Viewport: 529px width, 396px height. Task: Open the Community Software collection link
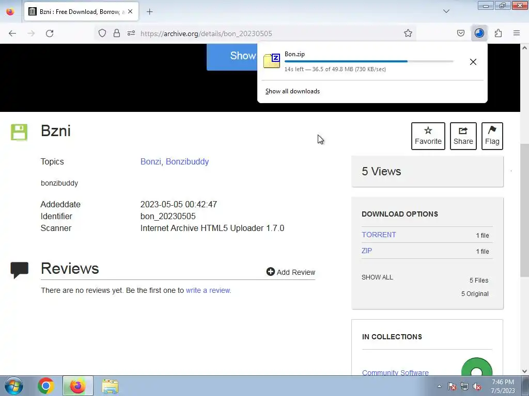395,372
